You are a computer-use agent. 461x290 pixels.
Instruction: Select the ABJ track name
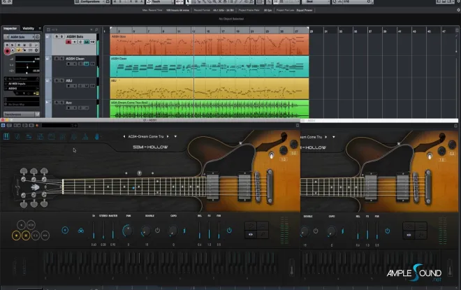pos(68,80)
